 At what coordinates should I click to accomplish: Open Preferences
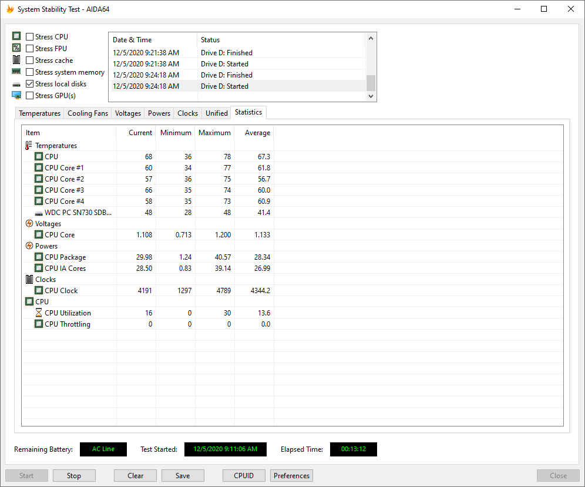click(x=291, y=475)
